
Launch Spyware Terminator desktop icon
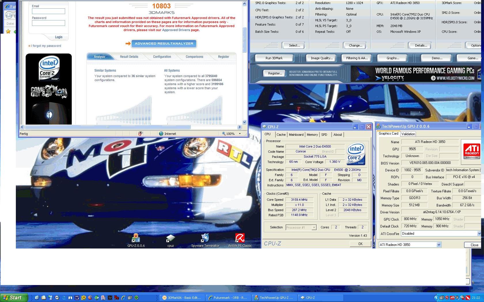pyautogui.click(x=205, y=240)
